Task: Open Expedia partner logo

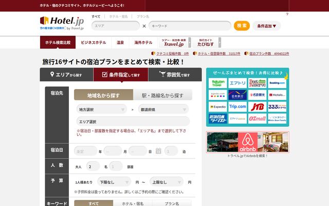Action: coord(218,107)
